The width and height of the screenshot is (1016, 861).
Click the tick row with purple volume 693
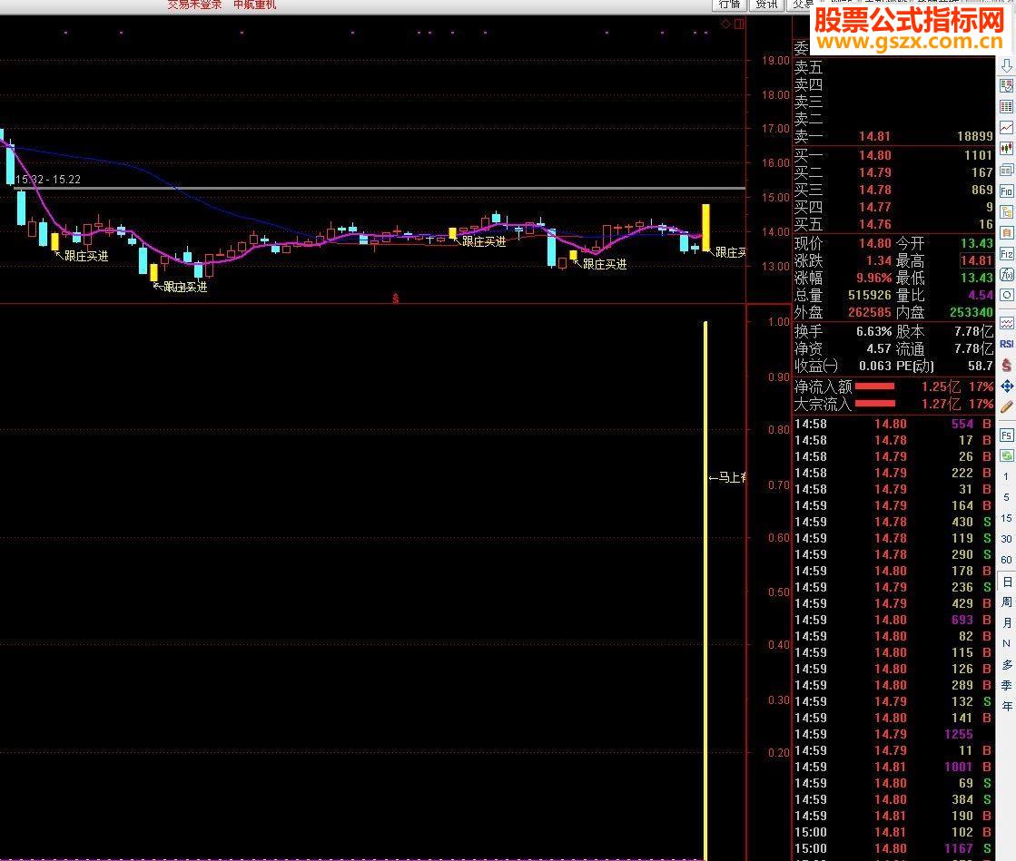893,620
